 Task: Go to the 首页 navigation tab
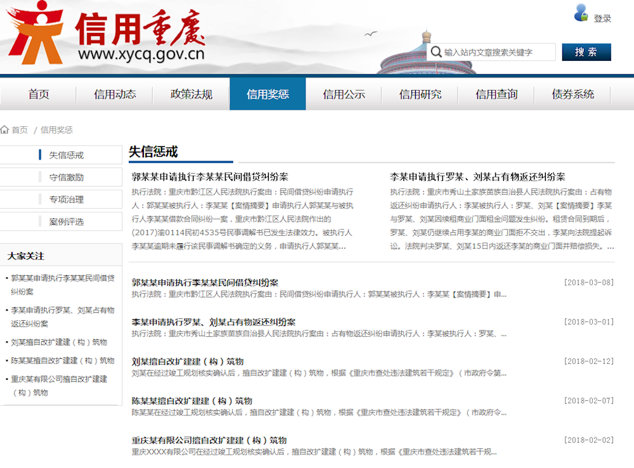[x=39, y=94]
